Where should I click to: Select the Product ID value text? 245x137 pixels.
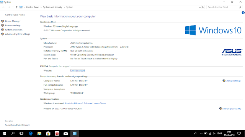(x=68, y=108)
